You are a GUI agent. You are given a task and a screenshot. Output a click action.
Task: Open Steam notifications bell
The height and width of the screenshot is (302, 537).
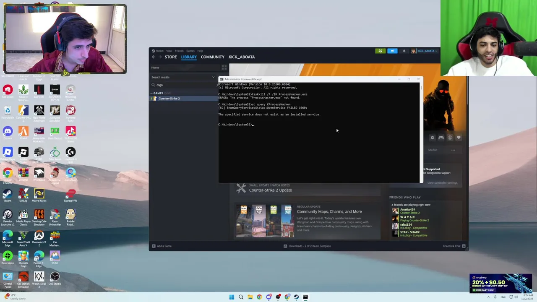click(404, 51)
